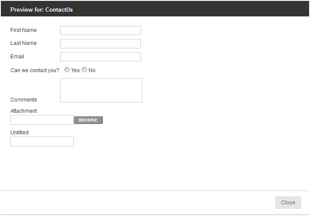310x216 pixels.
Task: Select the Yes radio button
Action: pos(67,70)
